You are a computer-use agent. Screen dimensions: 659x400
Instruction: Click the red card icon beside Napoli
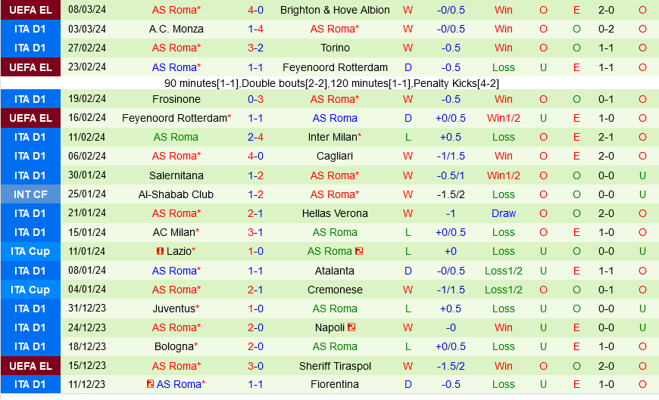[x=351, y=327]
